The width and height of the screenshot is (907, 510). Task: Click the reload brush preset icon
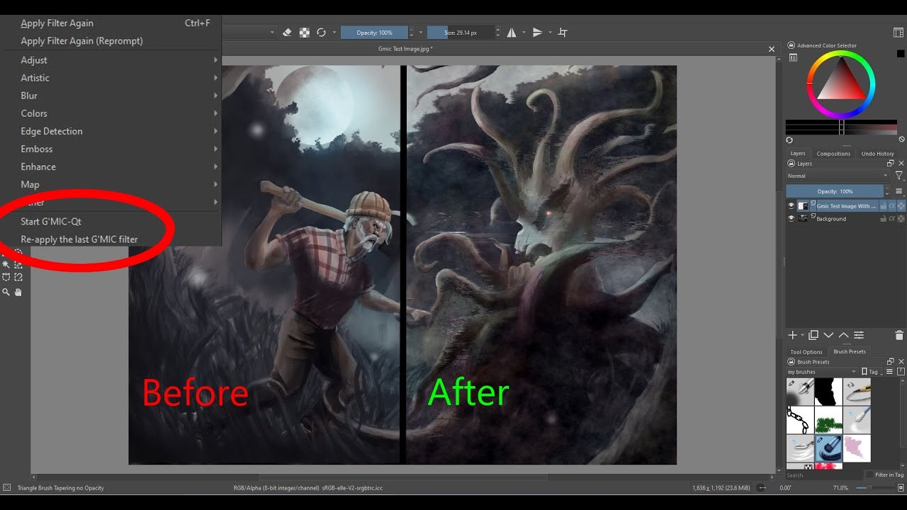(x=321, y=33)
